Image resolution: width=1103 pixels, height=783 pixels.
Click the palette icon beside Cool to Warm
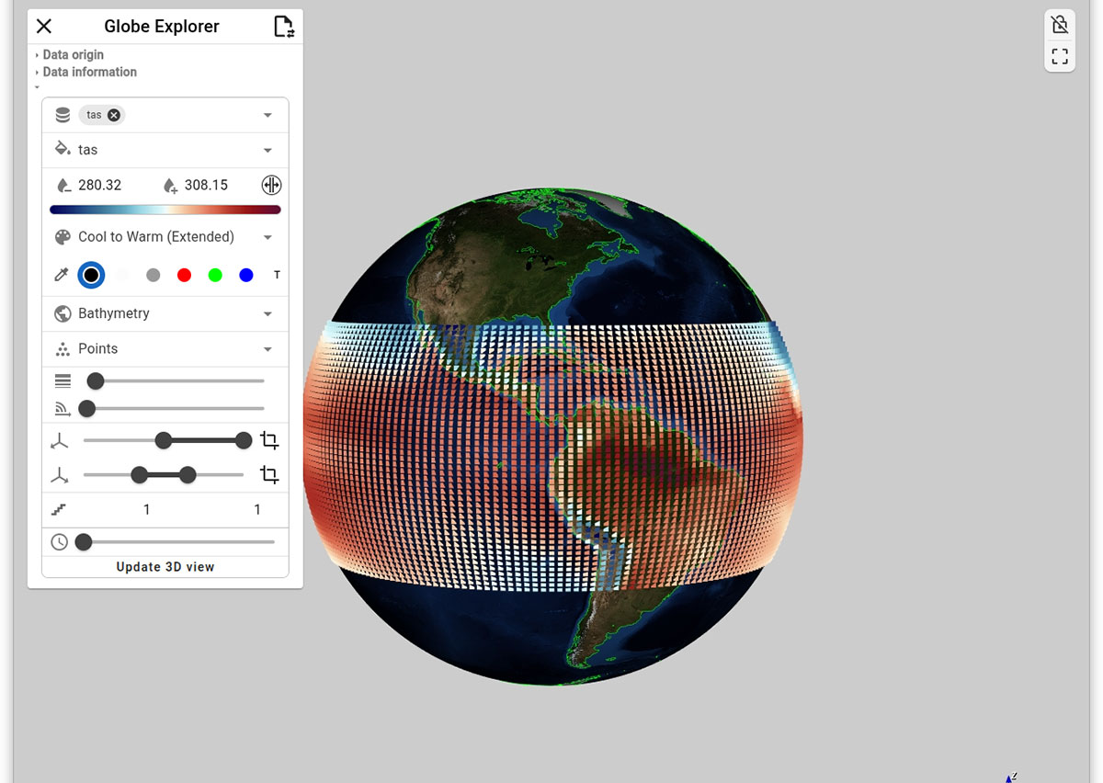(62, 236)
